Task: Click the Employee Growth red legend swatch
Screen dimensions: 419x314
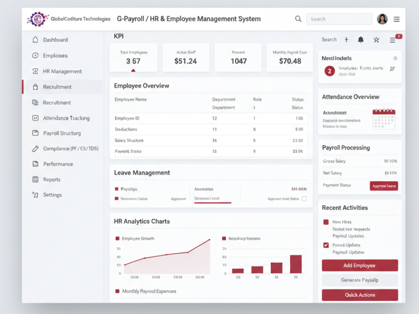Action: [x=117, y=238]
